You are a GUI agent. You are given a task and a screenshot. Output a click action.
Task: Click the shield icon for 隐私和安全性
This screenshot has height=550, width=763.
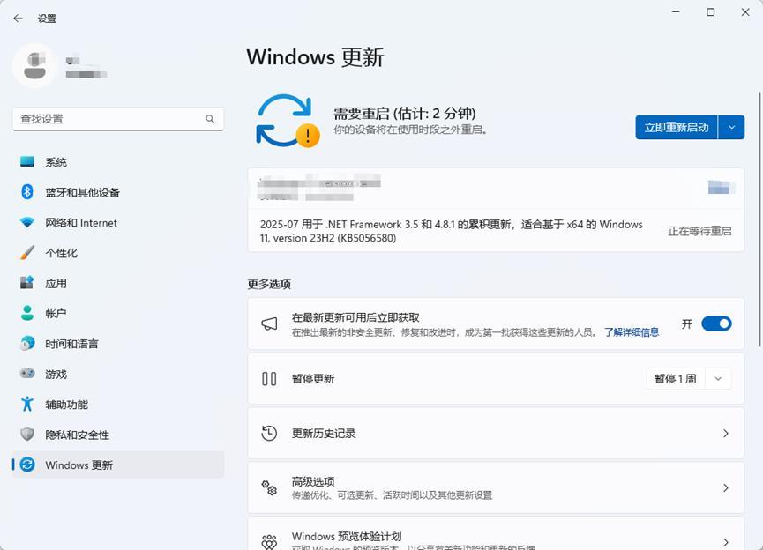[27, 435]
